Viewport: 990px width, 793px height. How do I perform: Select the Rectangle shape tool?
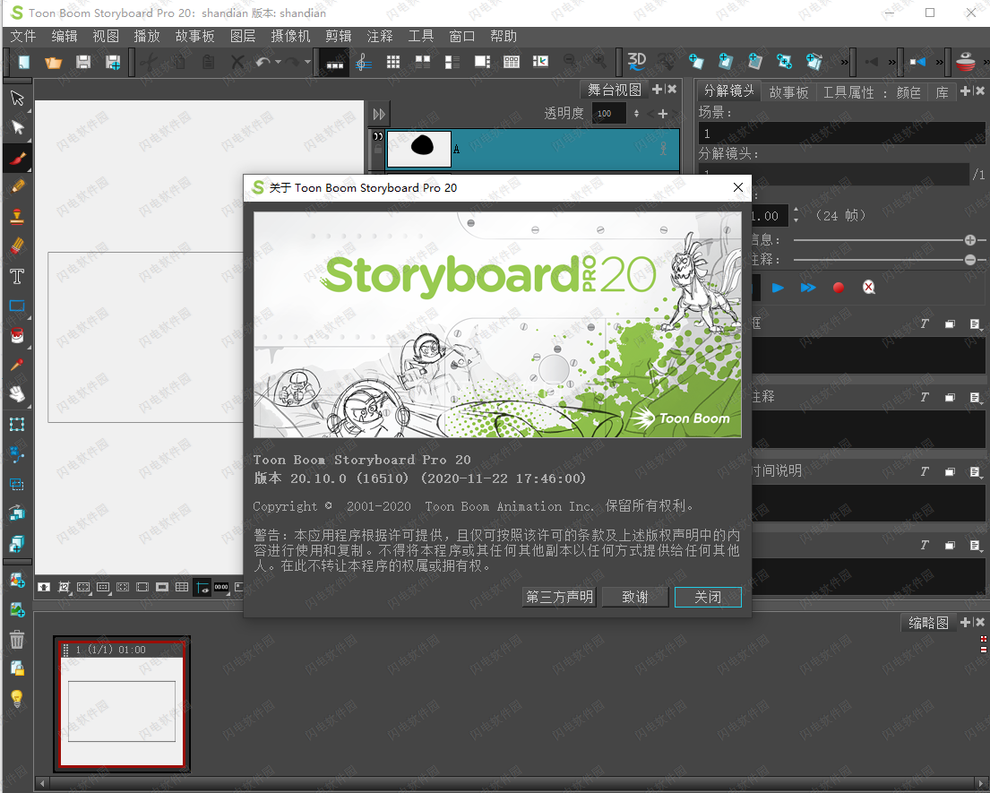coord(17,306)
